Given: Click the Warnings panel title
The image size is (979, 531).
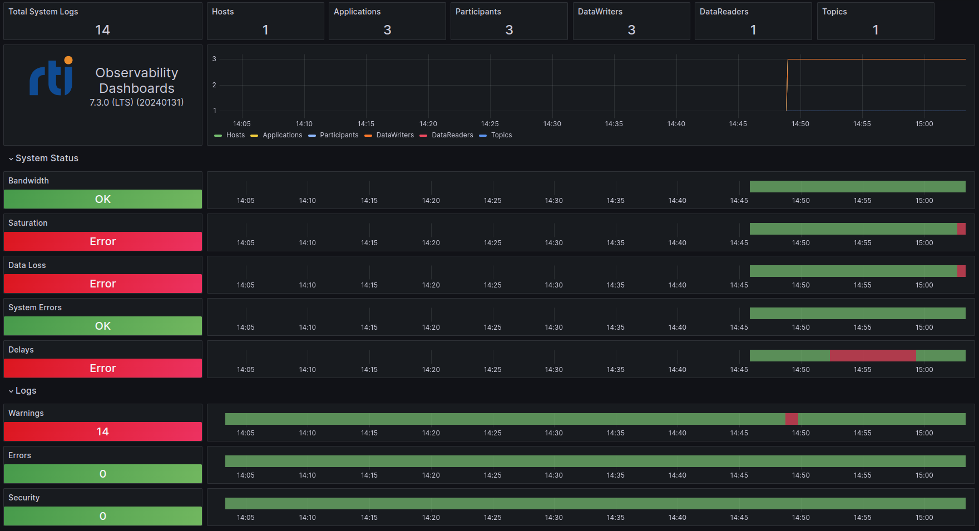Looking at the screenshot, I should pyautogui.click(x=26, y=413).
